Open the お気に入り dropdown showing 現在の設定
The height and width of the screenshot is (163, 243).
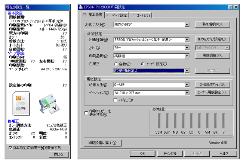(151, 25)
